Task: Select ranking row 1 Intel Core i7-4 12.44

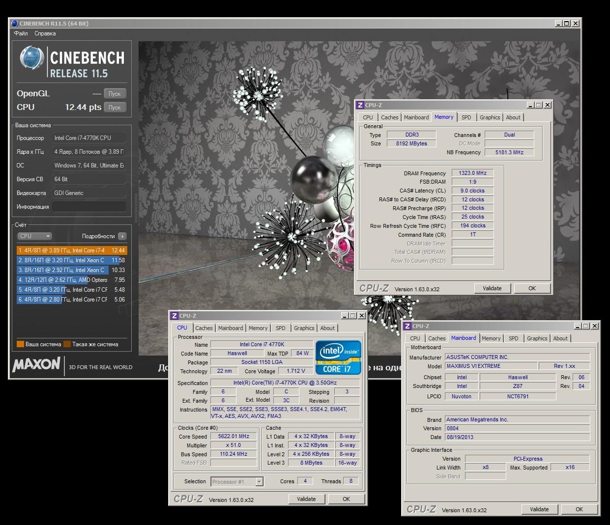Action: click(72, 250)
